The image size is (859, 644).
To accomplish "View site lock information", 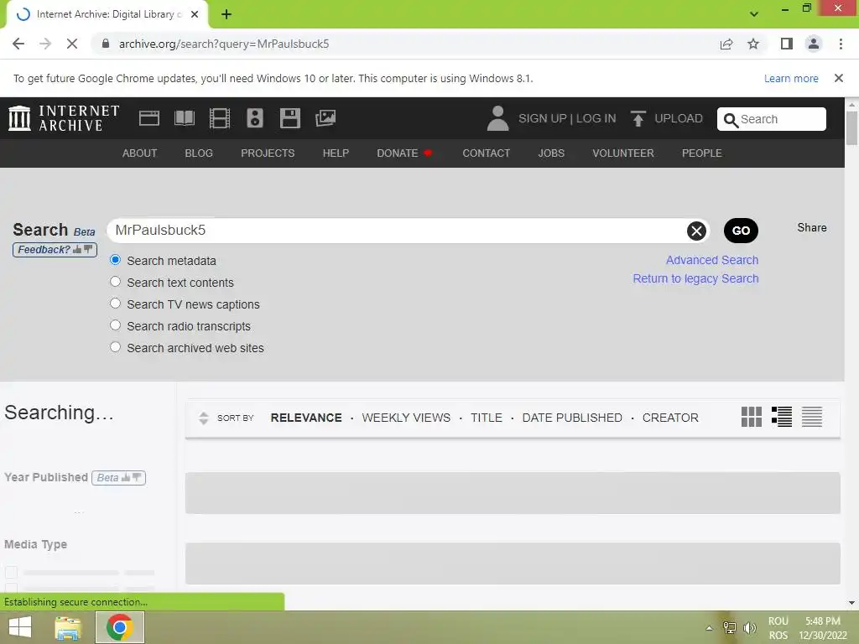I will pos(106,44).
